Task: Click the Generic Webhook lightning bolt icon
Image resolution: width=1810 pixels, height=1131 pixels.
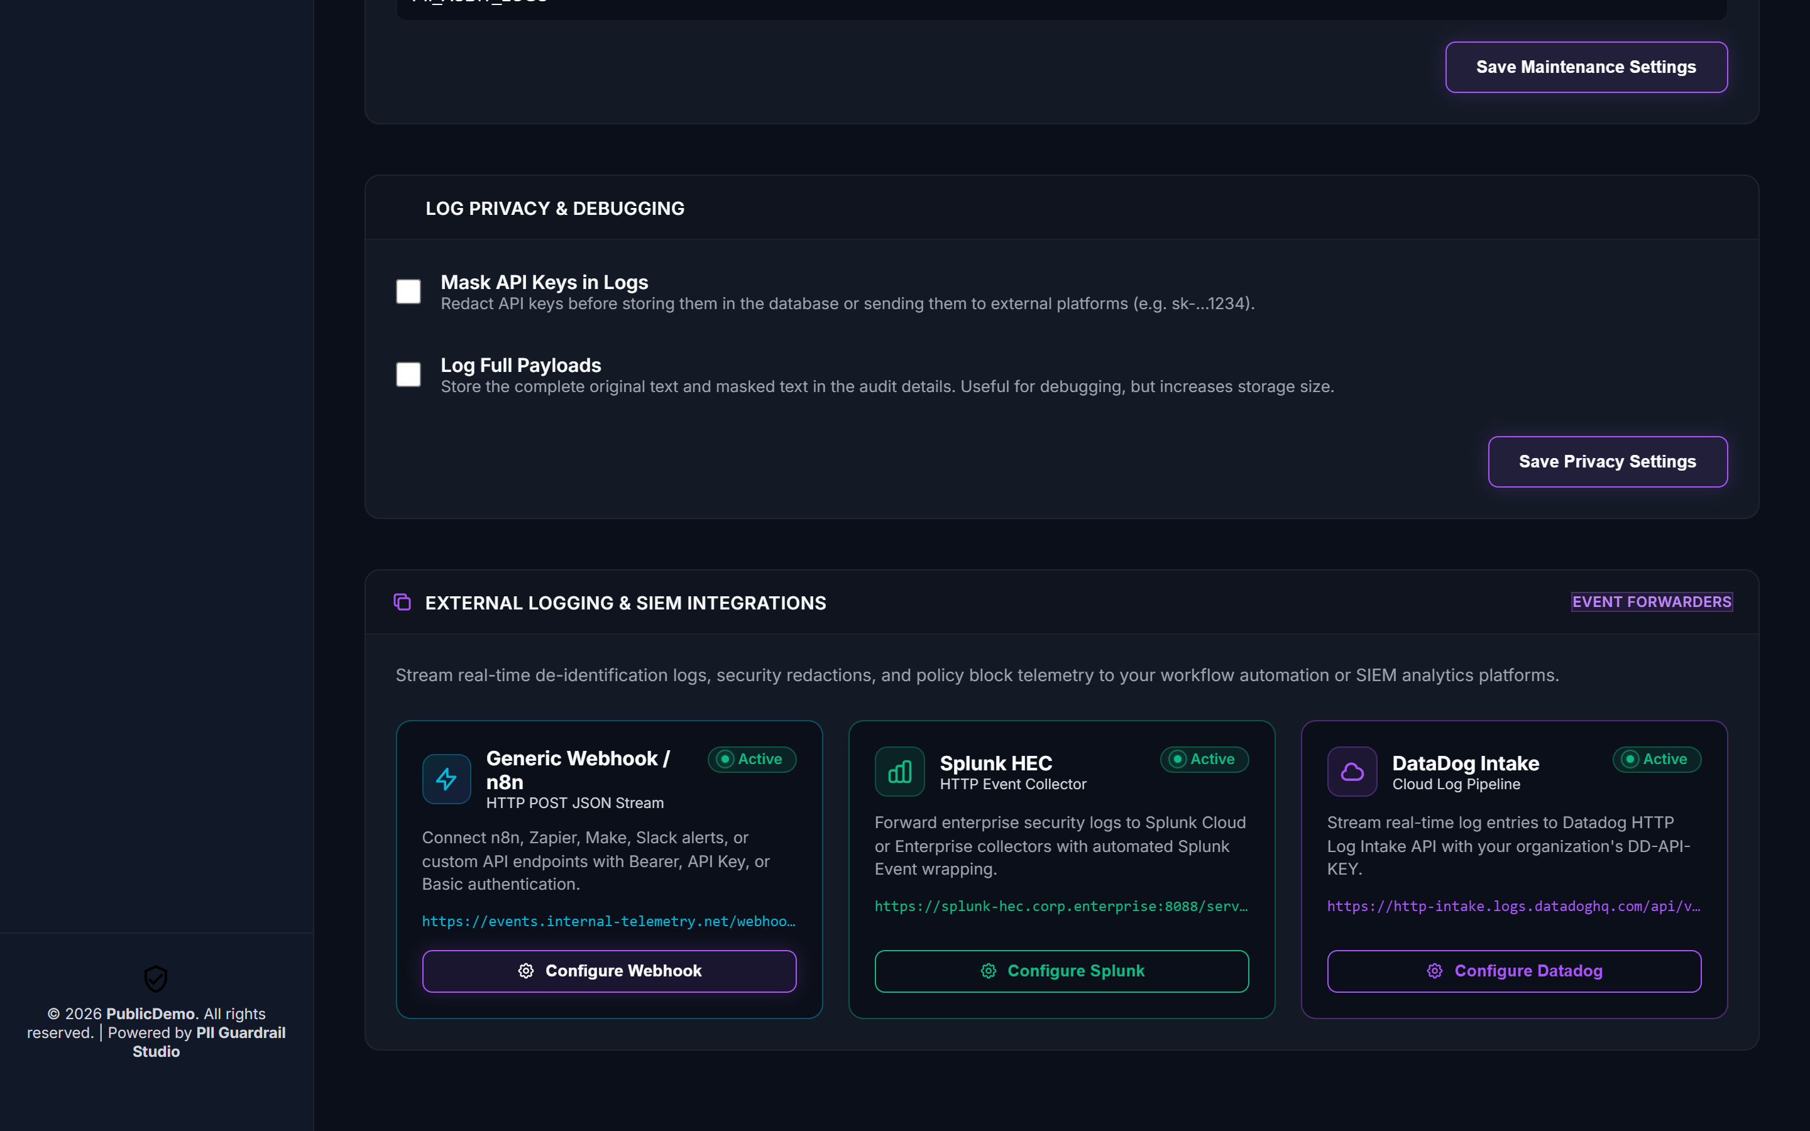Action: (446, 779)
